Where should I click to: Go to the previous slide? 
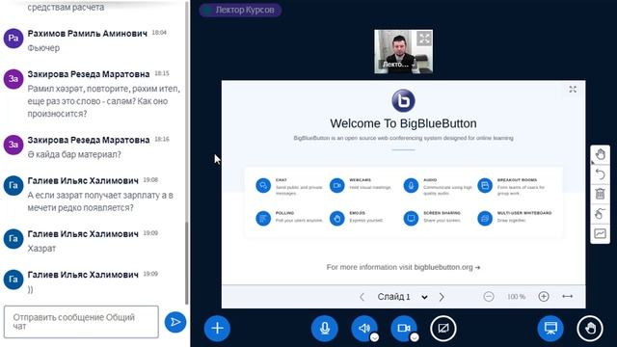coord(362,297)
